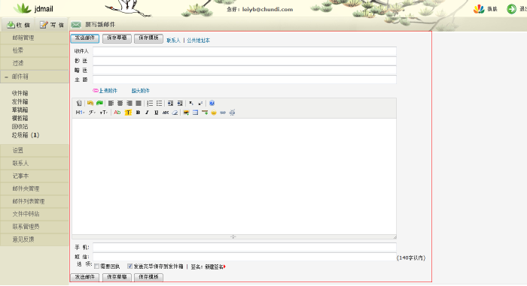Click the icon right of the chain link icon

click(x=232, y=113)
